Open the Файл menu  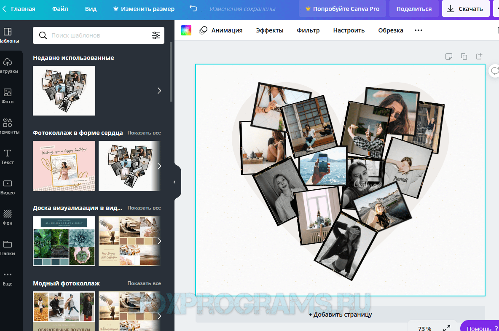[60, 9]
